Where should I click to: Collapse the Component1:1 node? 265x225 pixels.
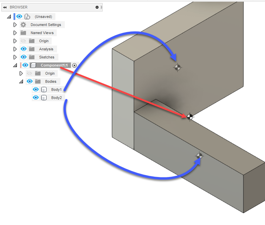15,65
